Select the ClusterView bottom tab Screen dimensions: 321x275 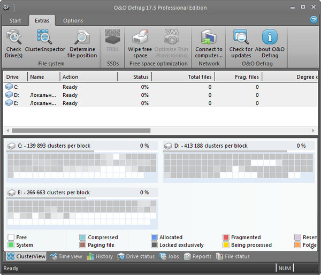tap(26, 256)
